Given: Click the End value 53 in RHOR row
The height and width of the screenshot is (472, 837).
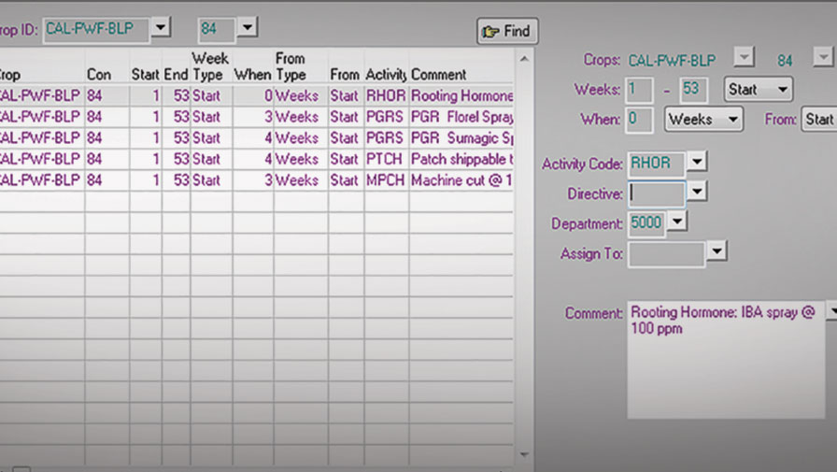Looking at the screenshot, I should pos(177,96).
